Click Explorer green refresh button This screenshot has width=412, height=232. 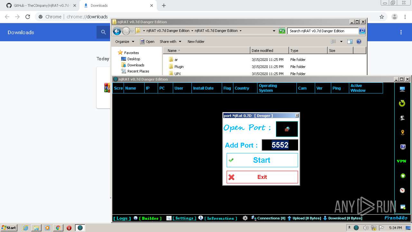pyautogui.click(x=282, y=31)
